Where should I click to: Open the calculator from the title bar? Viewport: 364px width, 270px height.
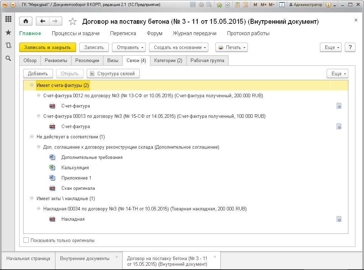click(x=237, y=5)
